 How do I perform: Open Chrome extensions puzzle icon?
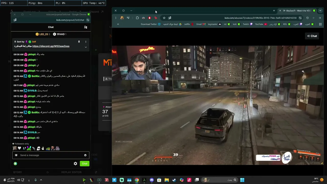[137, 18]
